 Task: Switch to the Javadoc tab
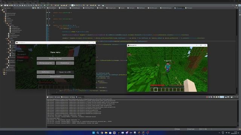58,97
